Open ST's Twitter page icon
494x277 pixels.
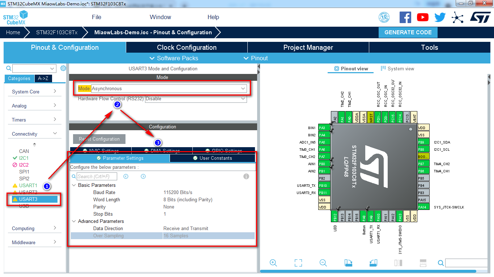(440, 17)
